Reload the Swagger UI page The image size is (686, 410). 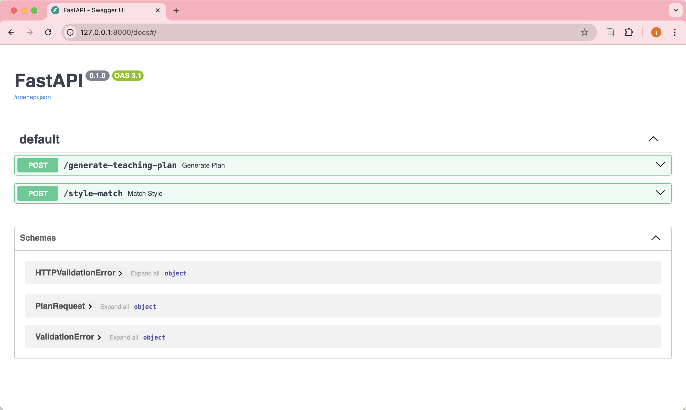click(x=48, y=32)
